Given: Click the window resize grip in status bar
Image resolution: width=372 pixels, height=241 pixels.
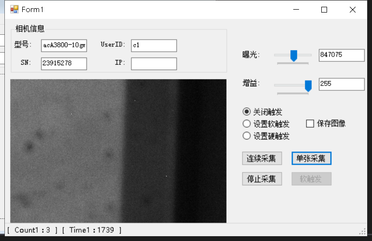Looking at the screenshot, I should (x=362, y=231).
